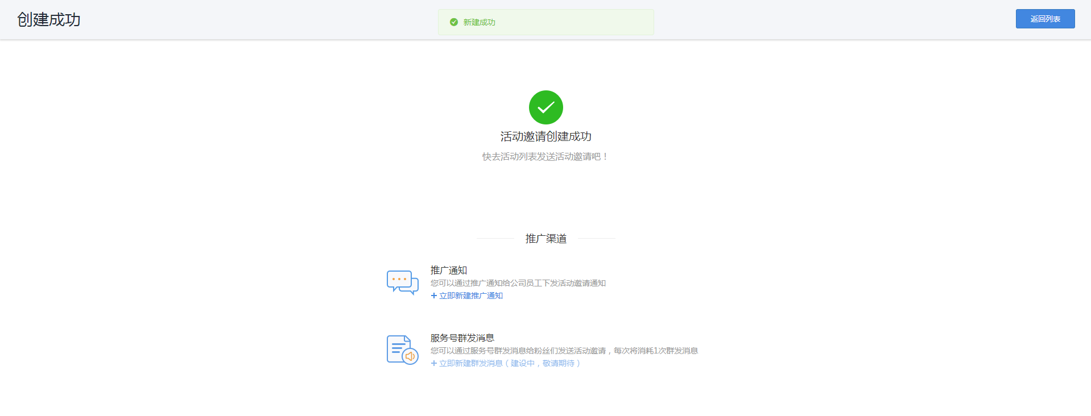The height and width of the screenshot is (416, 1091).
Task: Click the 服务号群发消息 channel title
Action: coord(462,338)
